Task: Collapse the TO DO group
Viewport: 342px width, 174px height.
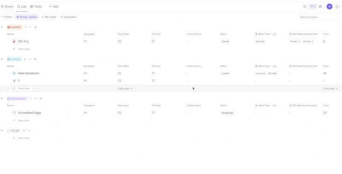Action: pyautogui.click(x=2, y=131)
